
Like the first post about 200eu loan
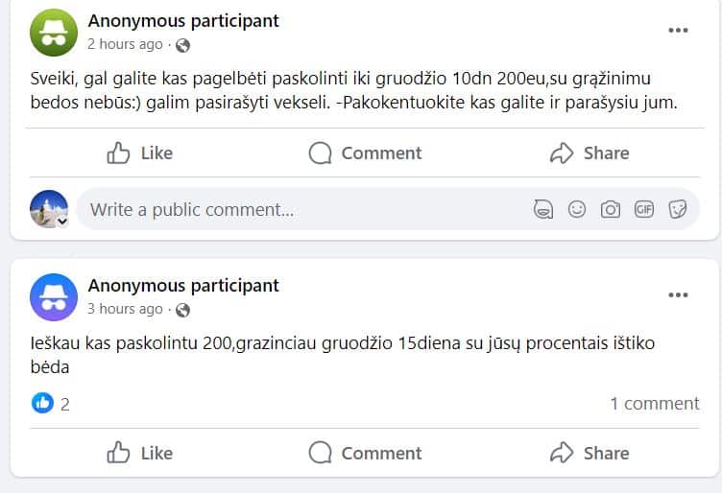pos(140,153)
